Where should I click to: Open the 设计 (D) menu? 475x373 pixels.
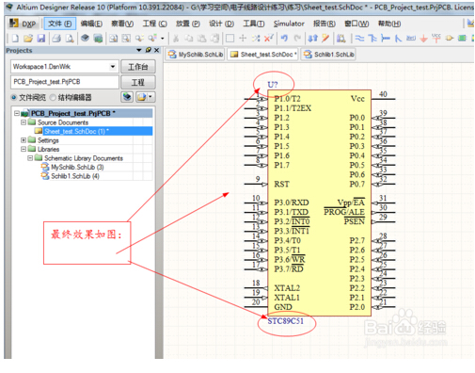[221, 24]
